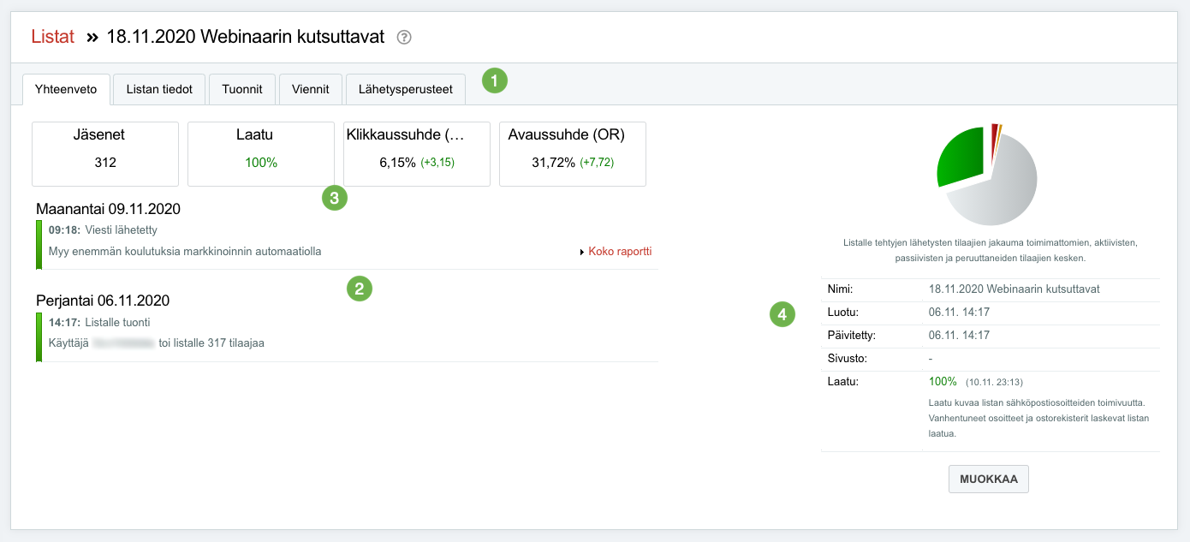Click the Laatu 100% stat card
Screen dimensions: 1190x542
[x=261, y=154]
